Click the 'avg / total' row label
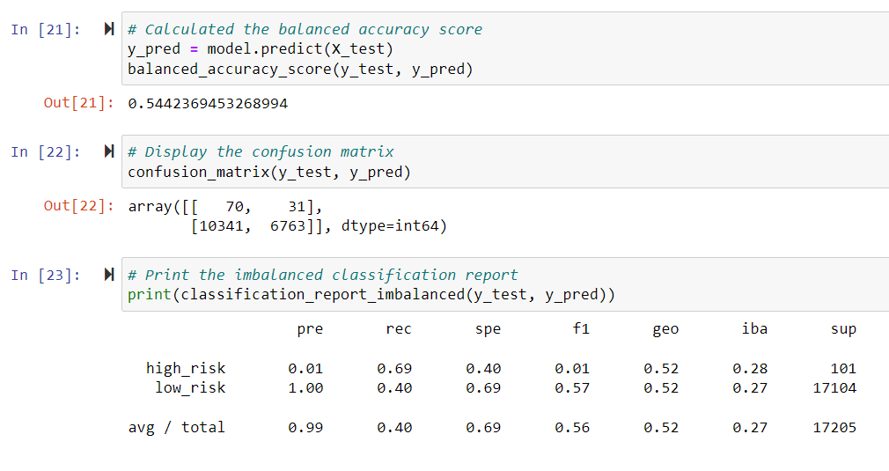Viewport: 889px width, 471px height. pyautogui.click(x=176, y=428)
